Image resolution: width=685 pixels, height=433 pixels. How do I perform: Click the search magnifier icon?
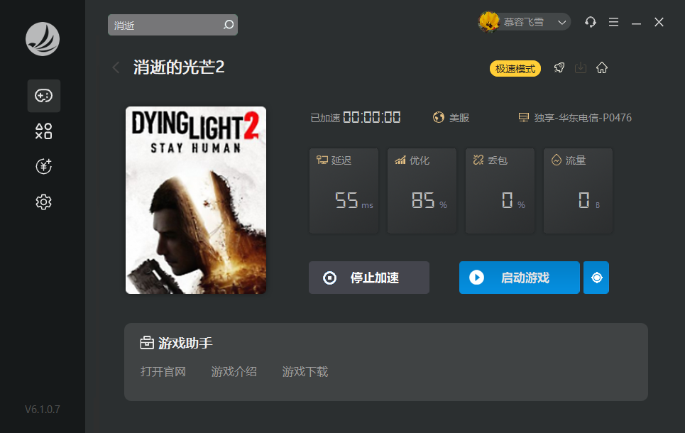pyautogui.click(x=229, y=25)
